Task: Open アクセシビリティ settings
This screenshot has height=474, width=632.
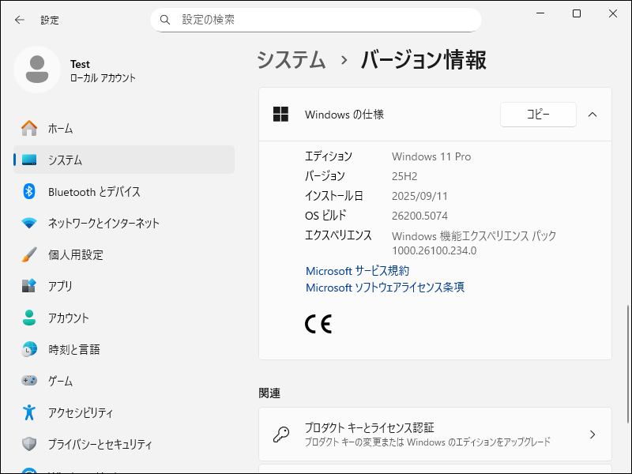Action: coord(124,412)
